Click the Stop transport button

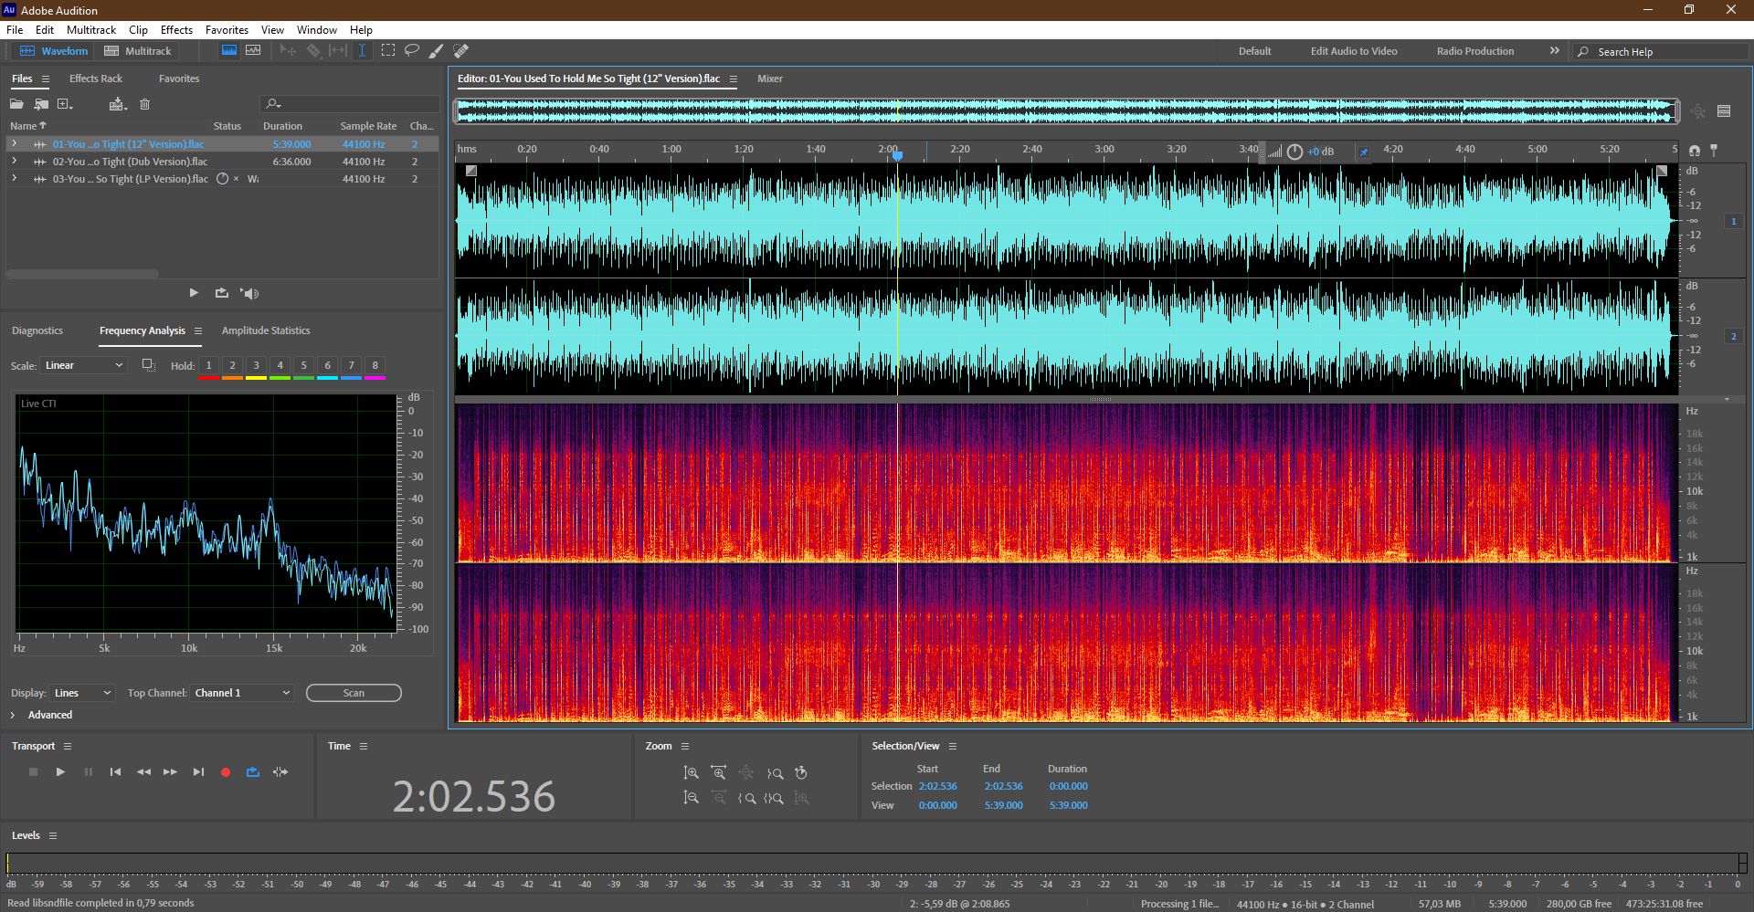(x=33, y=772)
